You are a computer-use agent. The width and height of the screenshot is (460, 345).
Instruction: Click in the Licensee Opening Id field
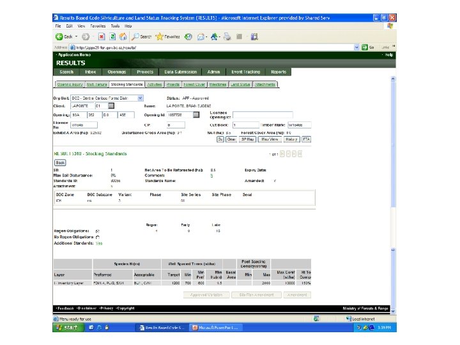(x=262, y=114)
